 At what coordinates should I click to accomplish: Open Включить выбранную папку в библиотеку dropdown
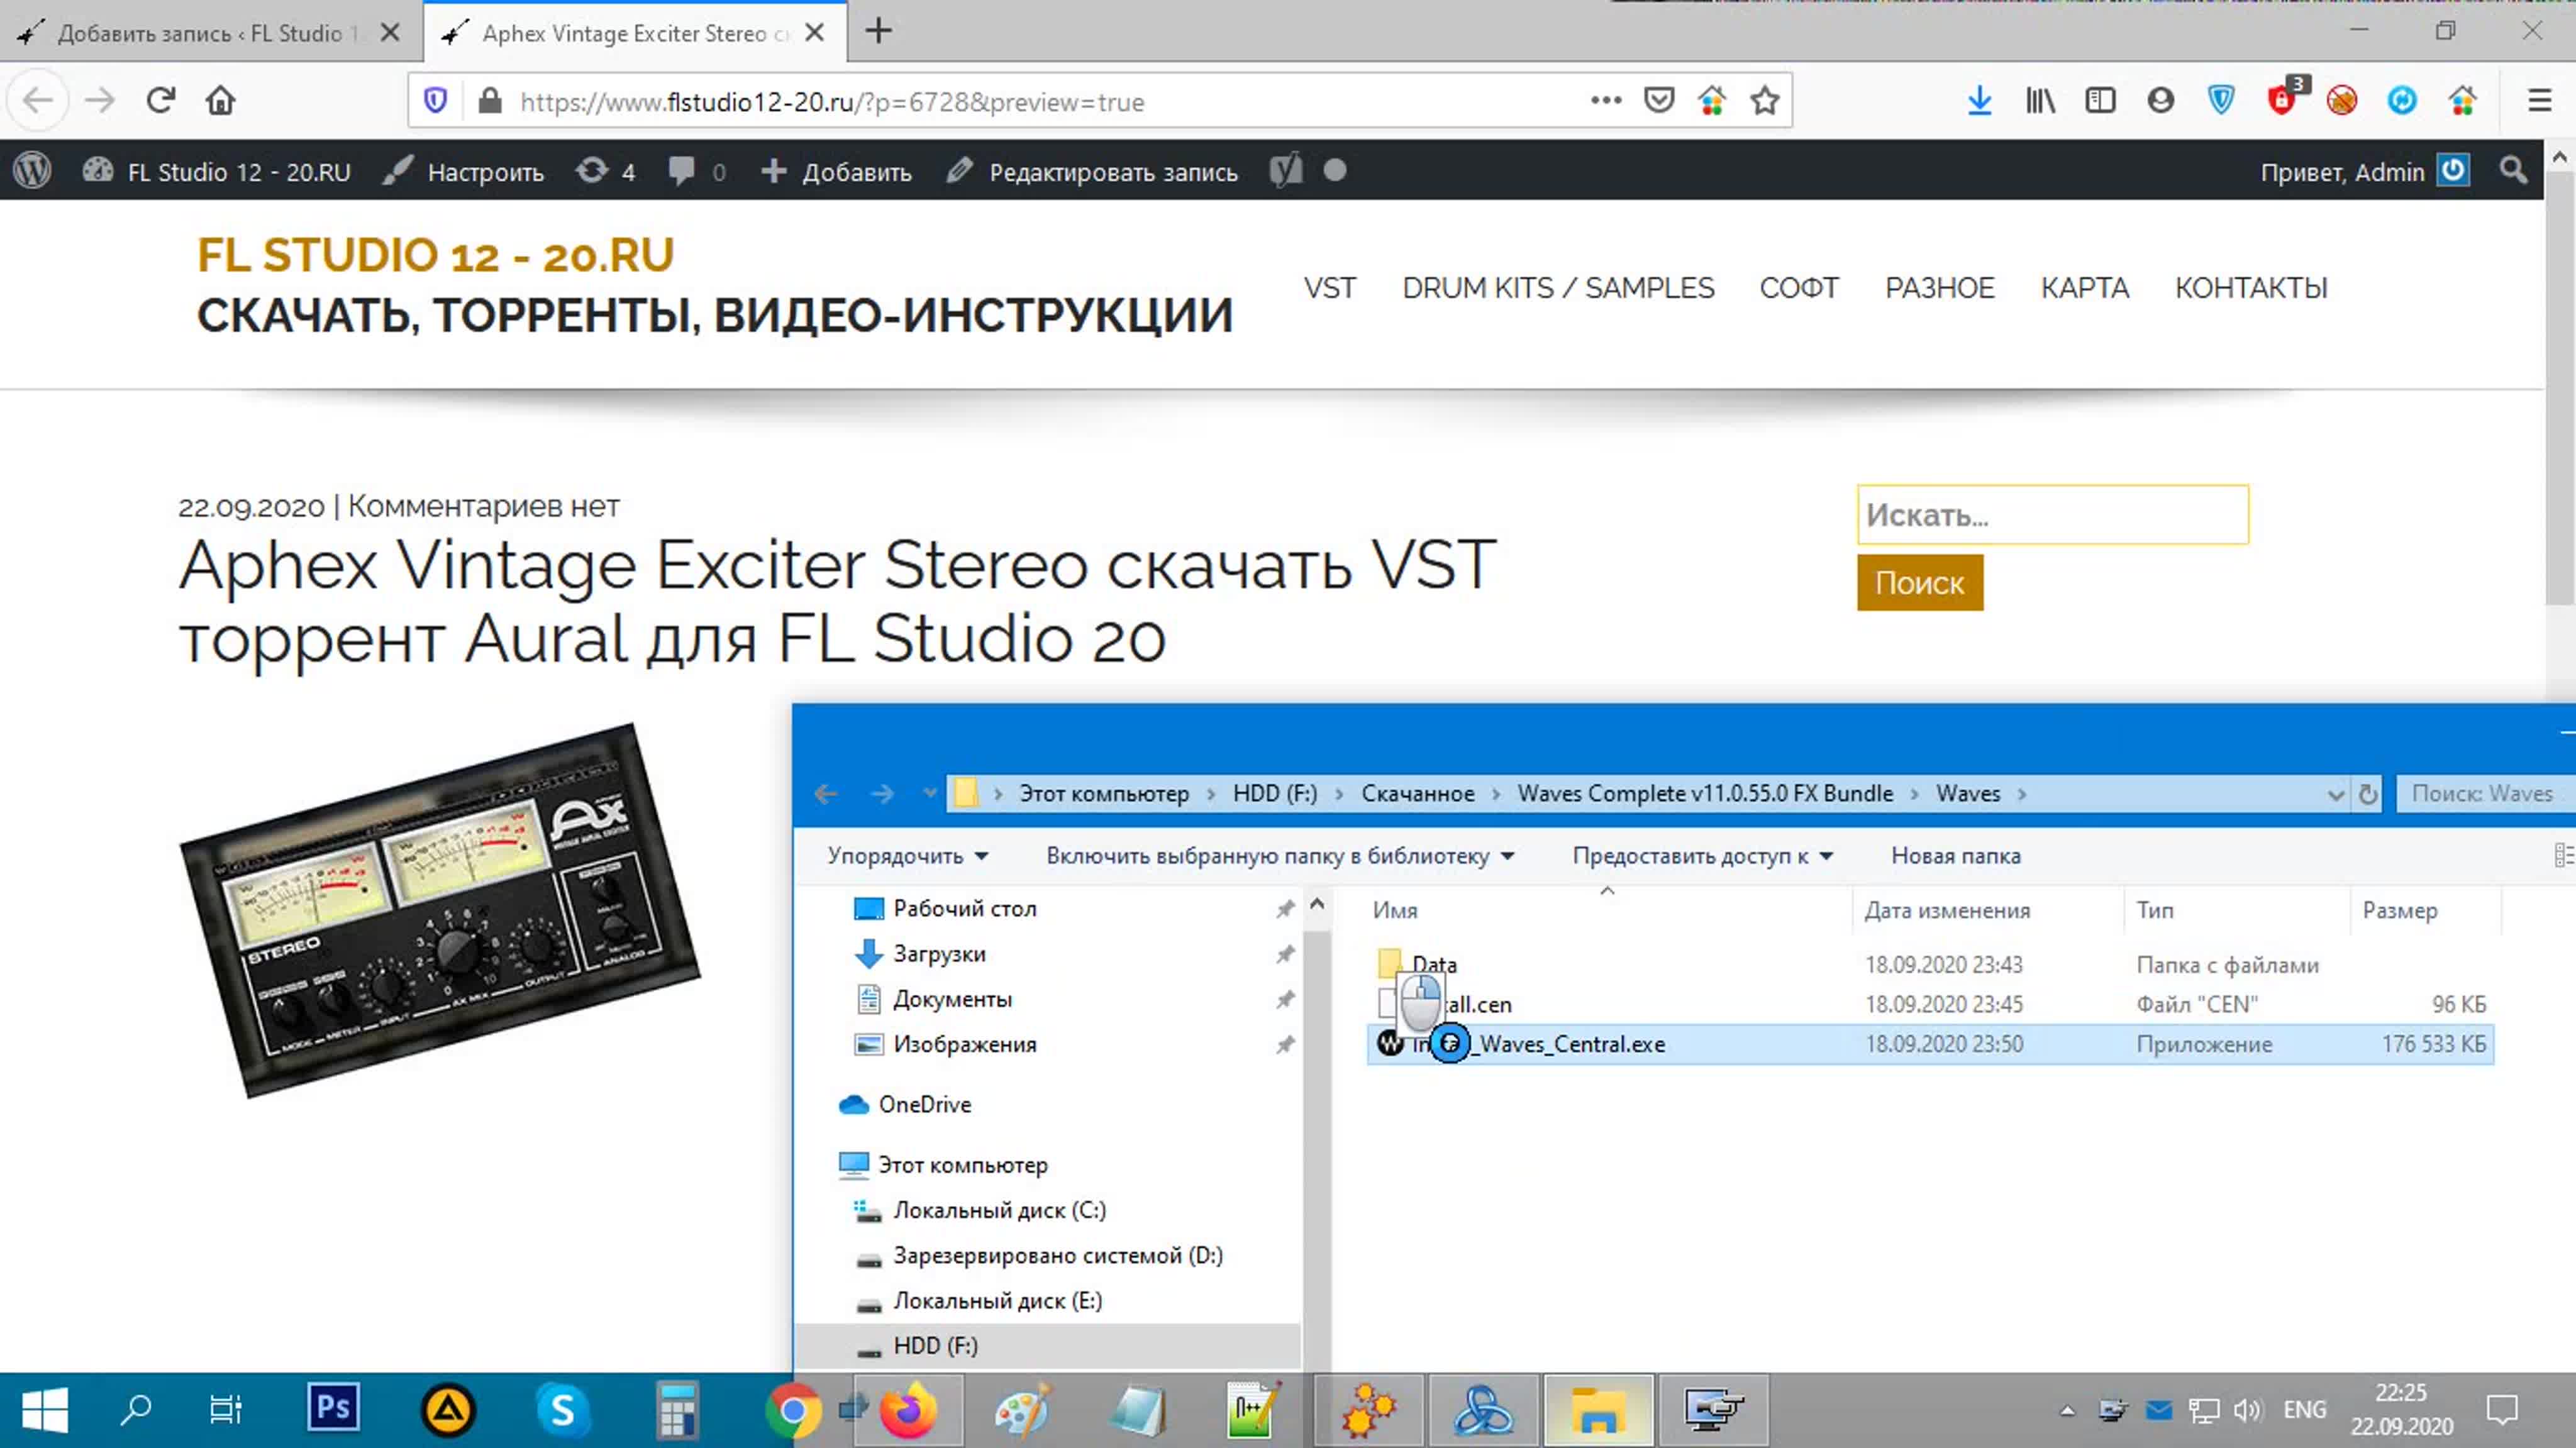click(1280, 856)
